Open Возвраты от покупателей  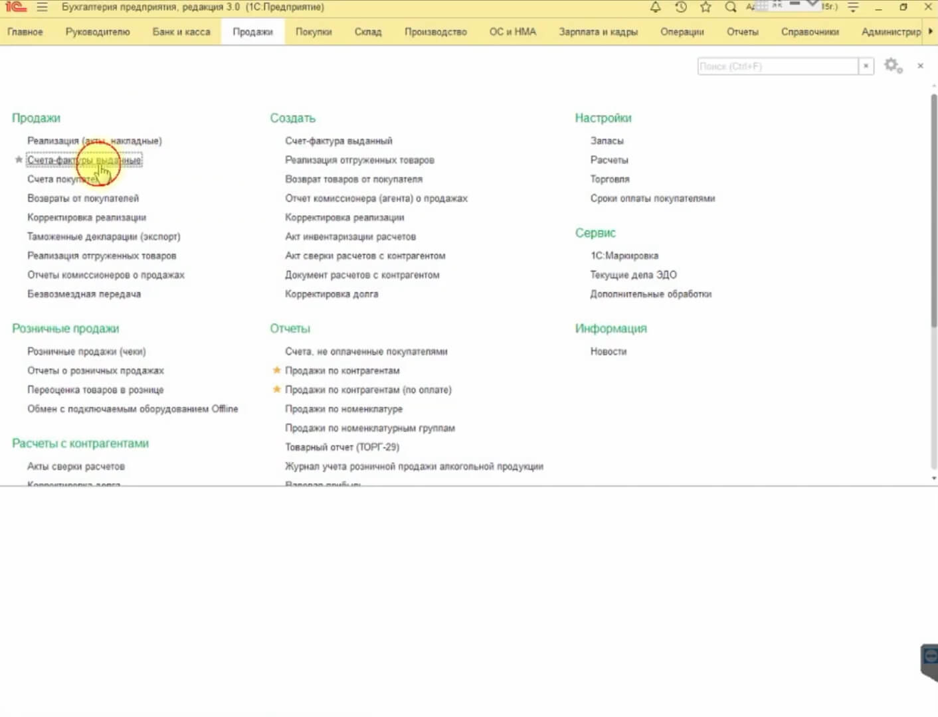[83, 199]
